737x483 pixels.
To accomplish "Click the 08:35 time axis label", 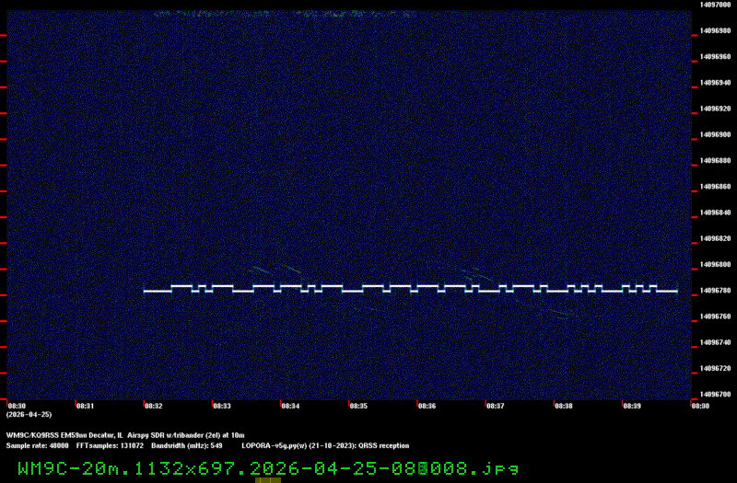I will [x=358, y=406].
